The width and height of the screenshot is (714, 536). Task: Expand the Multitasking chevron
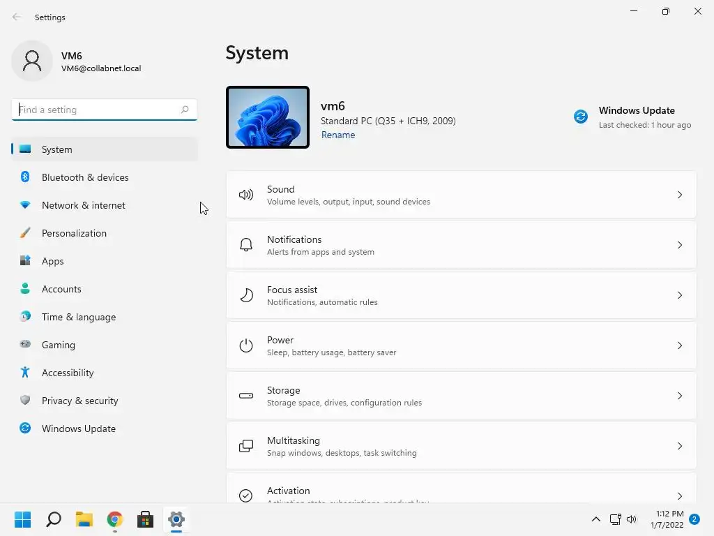[679, 446]
